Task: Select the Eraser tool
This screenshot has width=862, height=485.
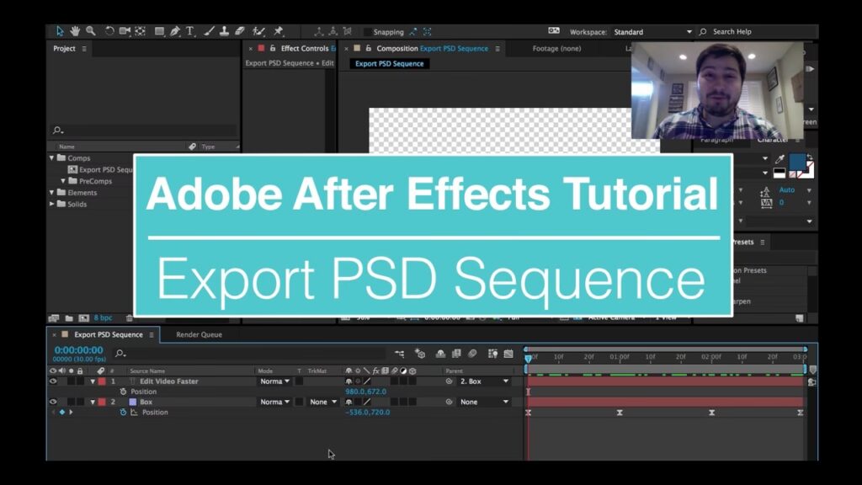Action: [239, 31]
